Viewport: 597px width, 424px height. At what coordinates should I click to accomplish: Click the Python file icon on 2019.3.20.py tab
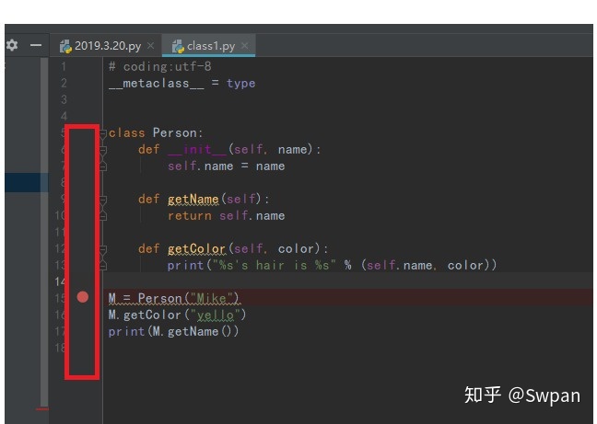pos(65,46)
